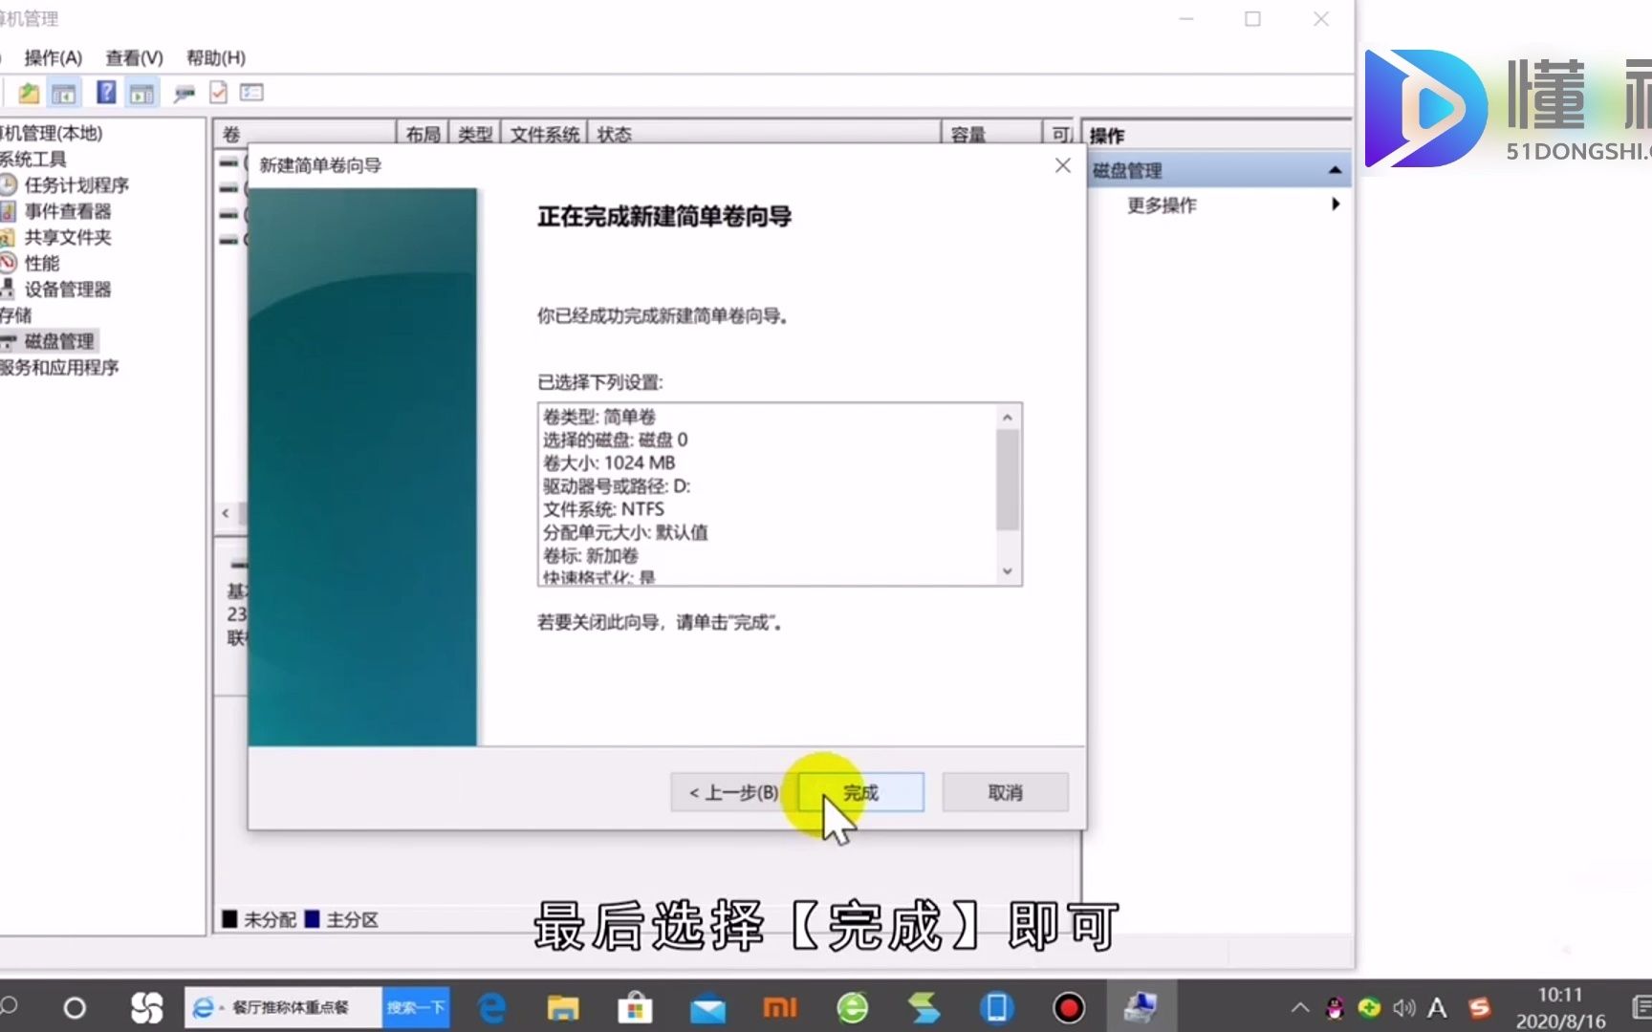Select 共享文件夹 in the tree

68,237
